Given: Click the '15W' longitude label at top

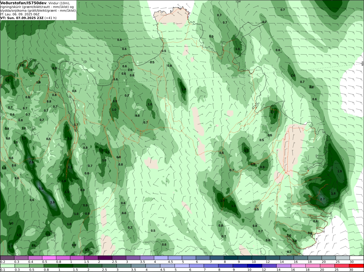Looking at the screenshot, I should [238, 1].
